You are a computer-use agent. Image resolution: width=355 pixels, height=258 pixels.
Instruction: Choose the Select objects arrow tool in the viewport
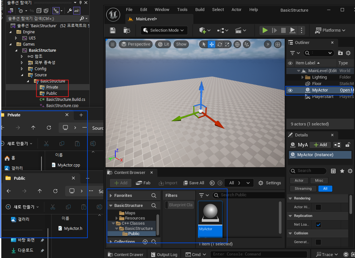coord(204,44)
